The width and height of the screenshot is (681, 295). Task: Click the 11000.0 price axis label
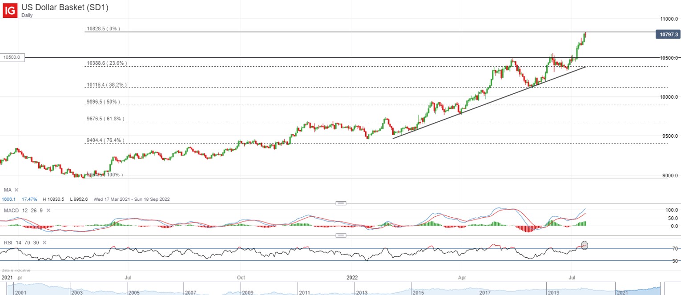pos(669,19)
